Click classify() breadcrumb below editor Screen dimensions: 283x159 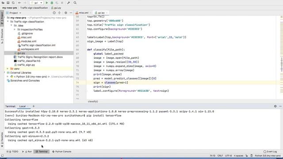tap(93, 102)
